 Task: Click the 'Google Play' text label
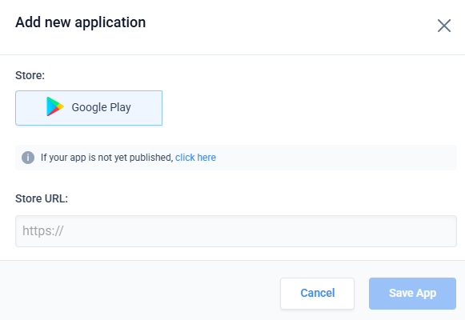(101, 107)
